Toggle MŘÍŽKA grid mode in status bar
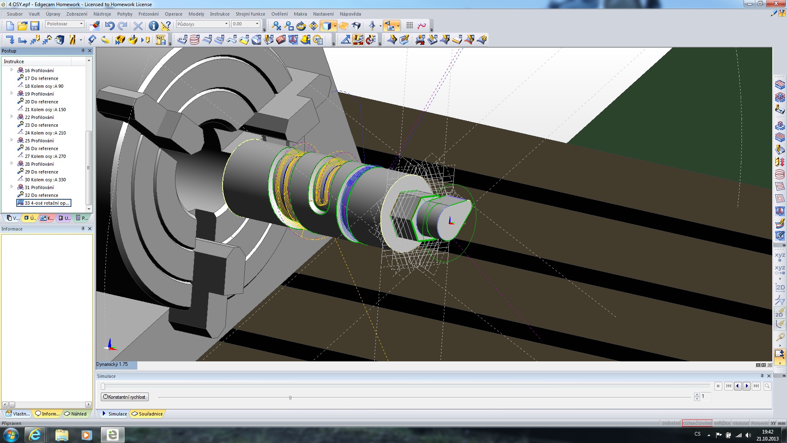787x443 pixels. (722, 423)
